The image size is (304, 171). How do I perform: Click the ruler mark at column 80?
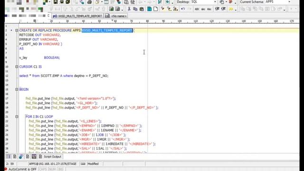click(x=148, y=21)
